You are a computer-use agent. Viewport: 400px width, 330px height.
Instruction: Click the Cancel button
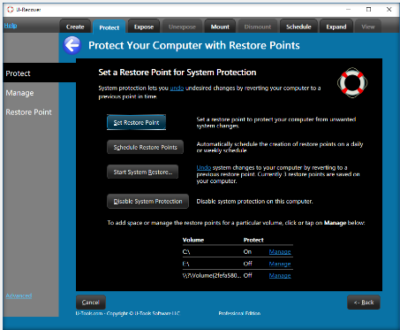[x=91, y=303]
